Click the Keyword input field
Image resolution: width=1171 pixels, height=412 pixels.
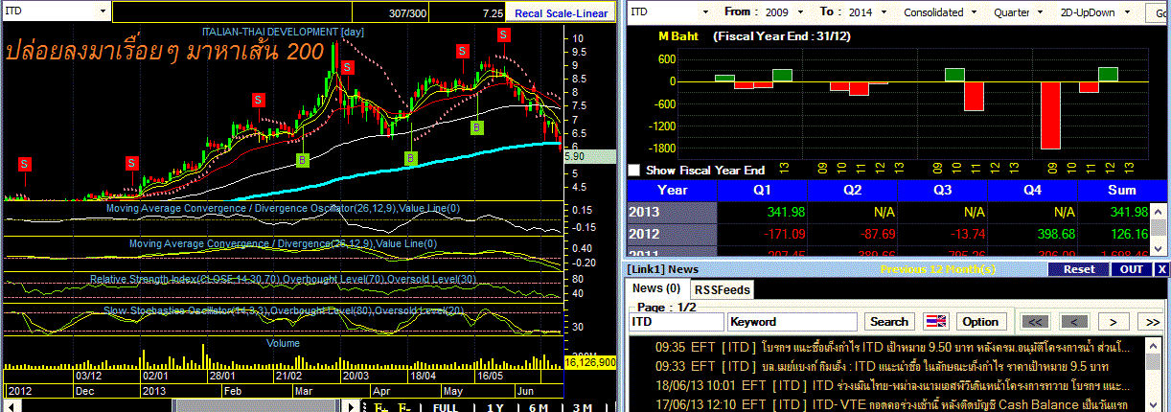tap(793, 322)
